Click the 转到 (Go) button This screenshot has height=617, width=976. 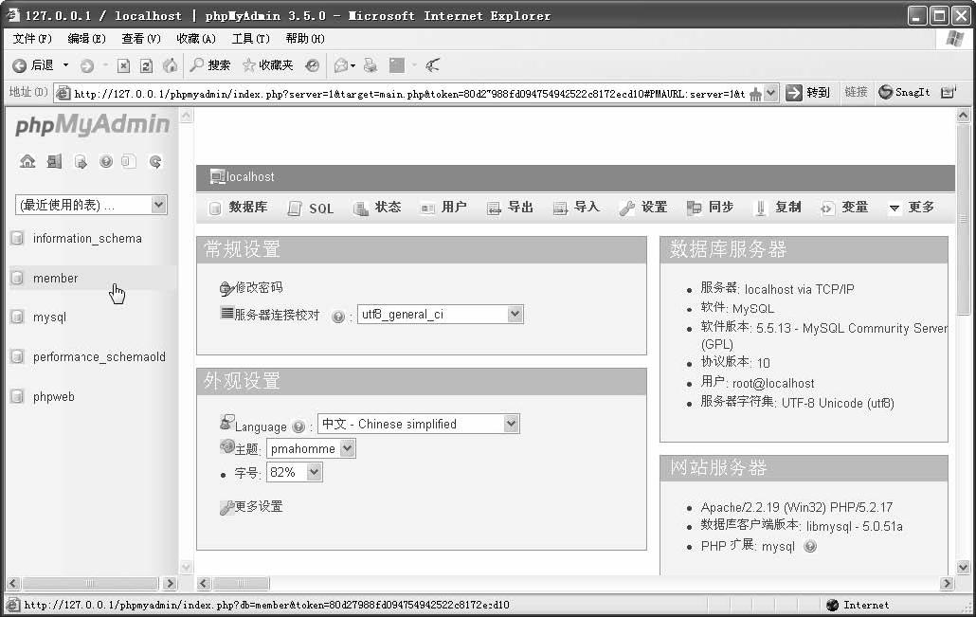click(808, 93)
